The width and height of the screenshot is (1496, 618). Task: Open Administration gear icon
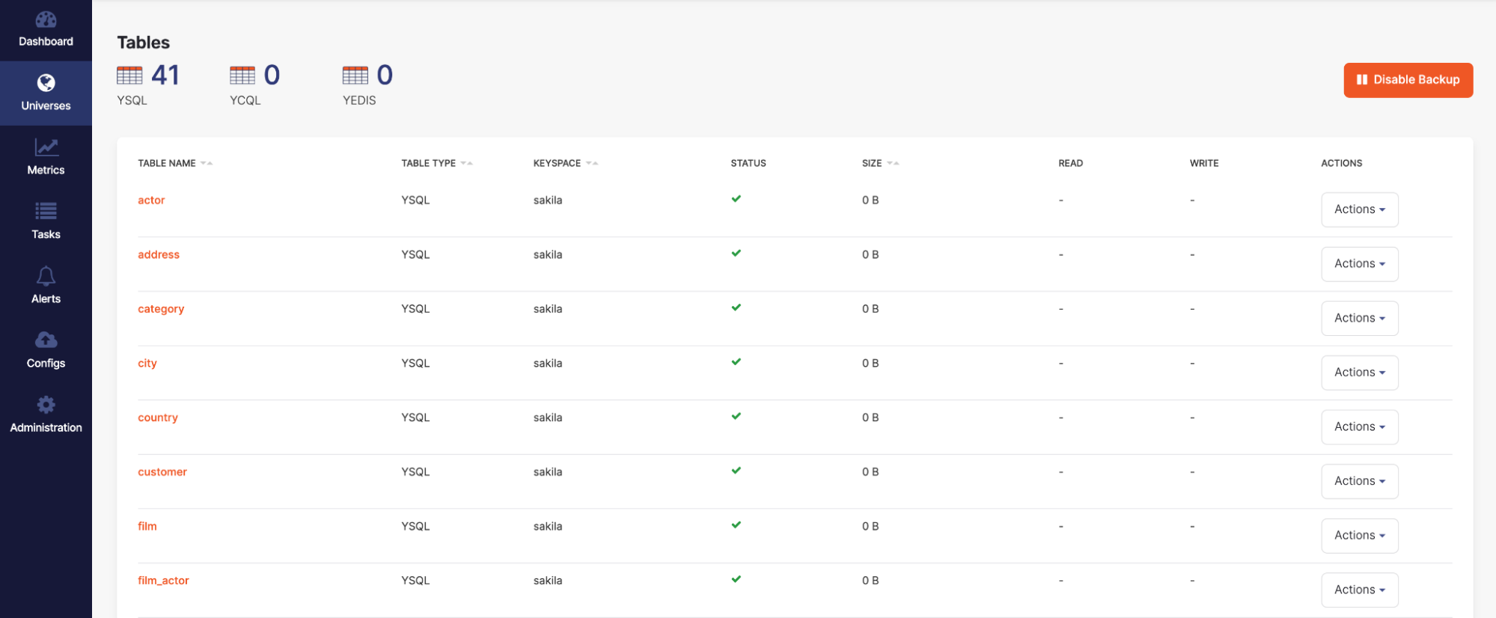[46, 405]
